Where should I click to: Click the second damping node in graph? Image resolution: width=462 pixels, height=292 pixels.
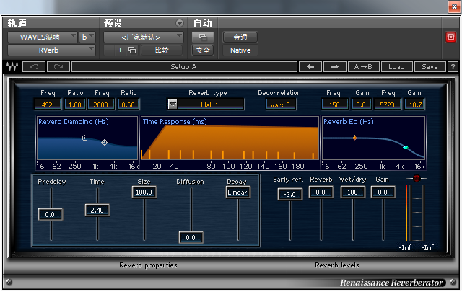click(x=104, y=143)
